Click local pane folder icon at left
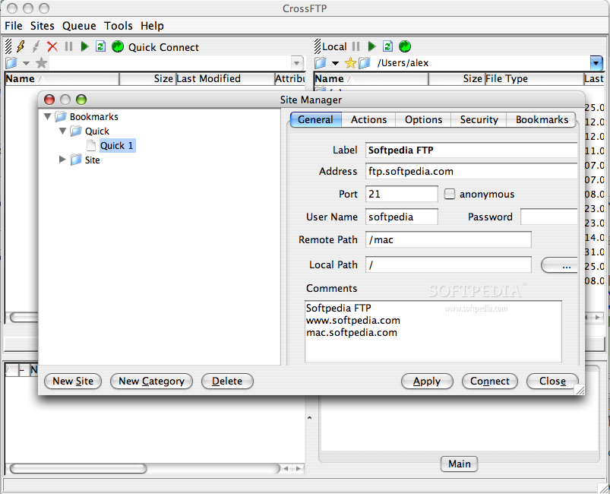The image size is (610, 494). click(321, 62)
